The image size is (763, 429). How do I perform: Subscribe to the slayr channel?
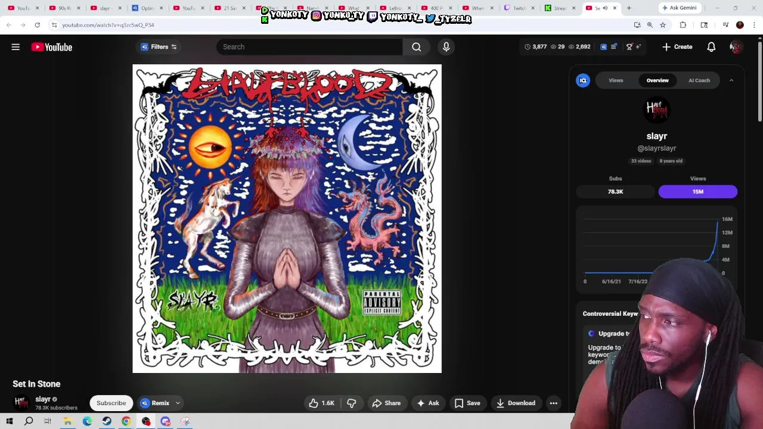(x=111, y=403)
